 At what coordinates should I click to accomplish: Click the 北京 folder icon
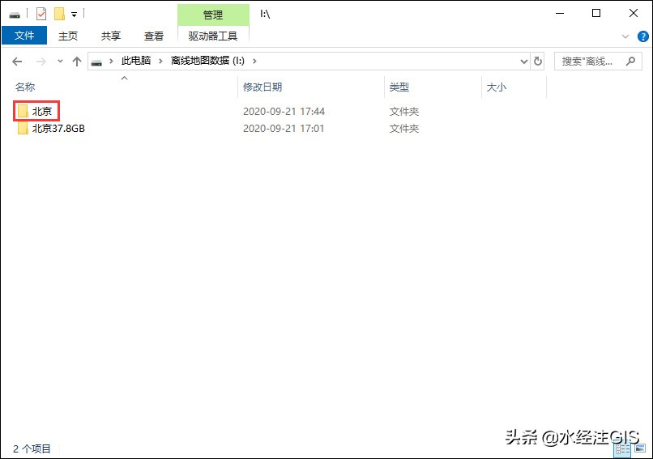click(x=23, y=111)
